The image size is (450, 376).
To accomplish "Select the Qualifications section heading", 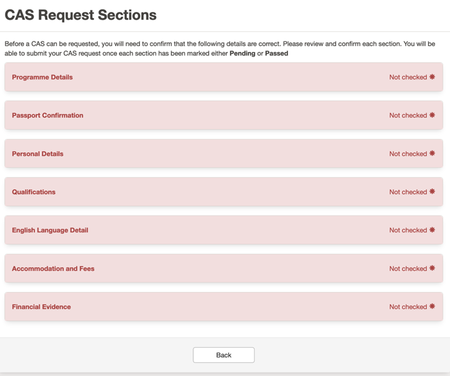I will tap(34, 192).
